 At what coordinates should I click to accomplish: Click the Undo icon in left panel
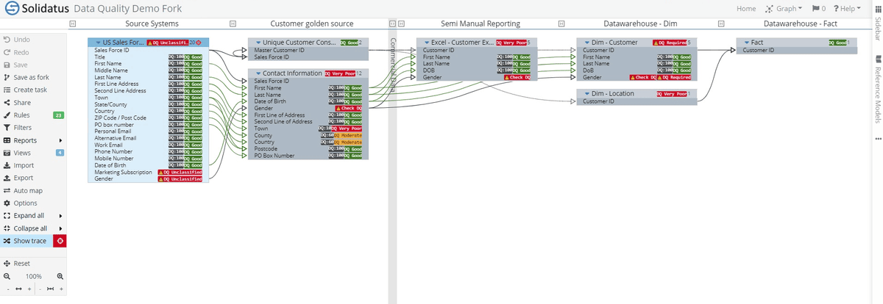coord(7,39)
